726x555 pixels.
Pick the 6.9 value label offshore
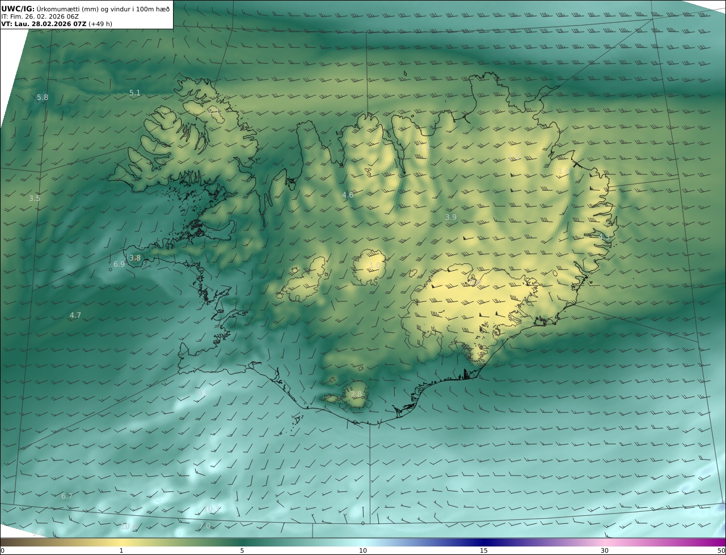119,264
